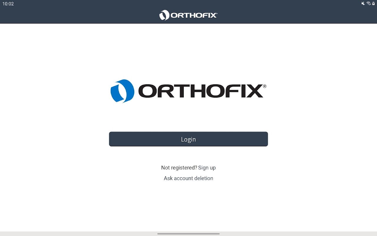377x236 pixels.
Task: Click the large black ORTHOFIX wordmark
Action: (201, 91)
